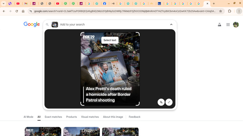Click the uploaded image thumbnail in search box
Viewport: 243px width, 136px height.
point(55,25)
